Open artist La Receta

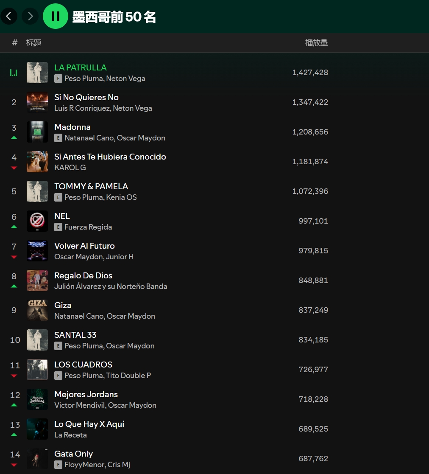pyautogui.click(x=70, y=435)
